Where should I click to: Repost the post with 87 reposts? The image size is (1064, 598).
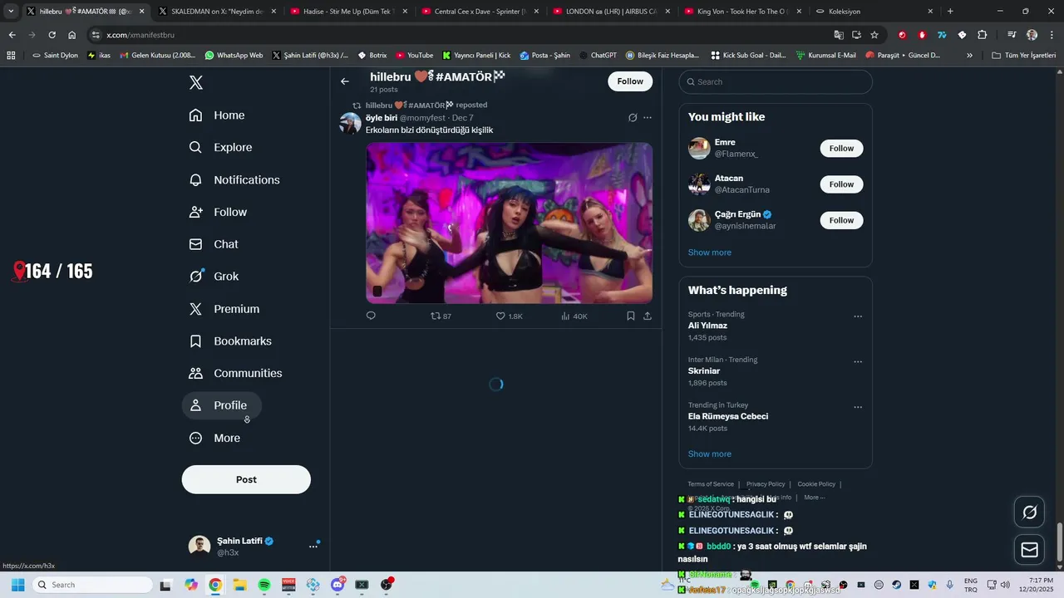[x=441, y=316]
